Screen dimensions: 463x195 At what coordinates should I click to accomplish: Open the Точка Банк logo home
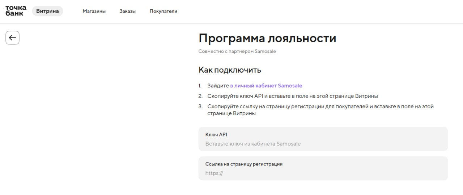point(16,11)
